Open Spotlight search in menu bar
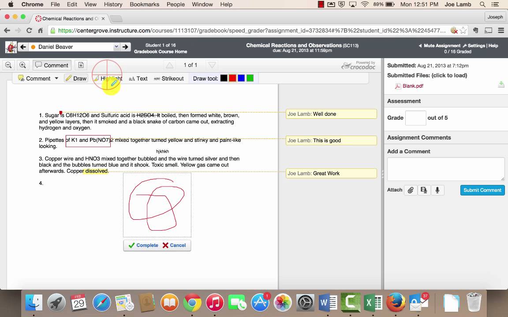508x317 pixels. point(482,4)
